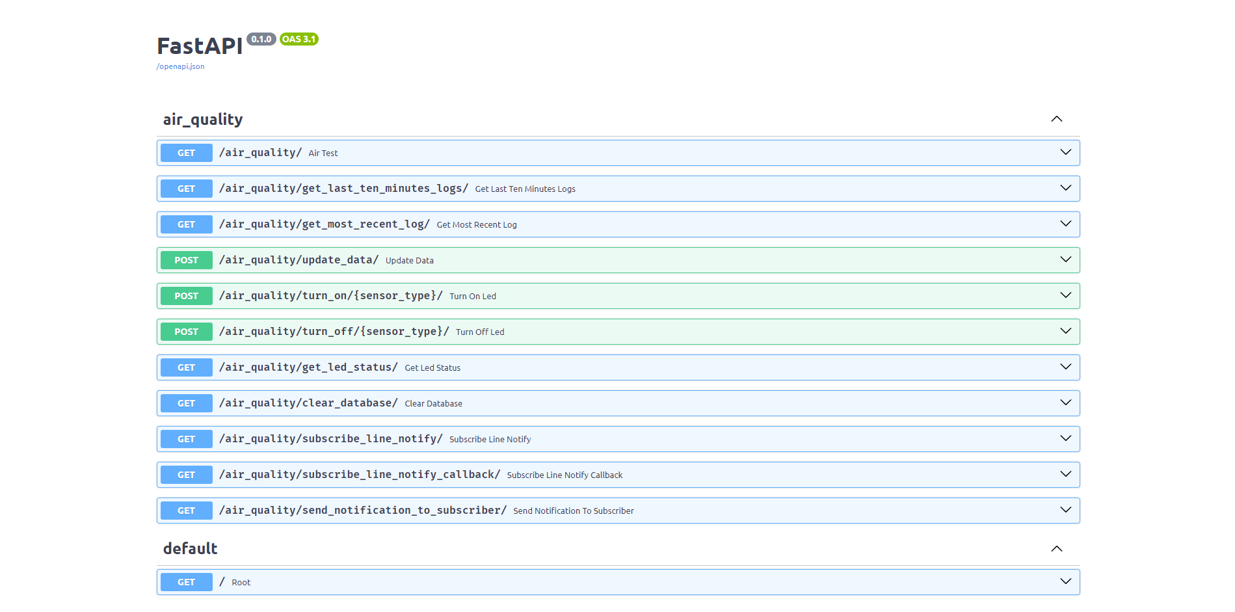This screenshot has width=1235, height=612.
Task: Select /air_quality/turn_on/{sensor_type}/ path
Action: 330,296
